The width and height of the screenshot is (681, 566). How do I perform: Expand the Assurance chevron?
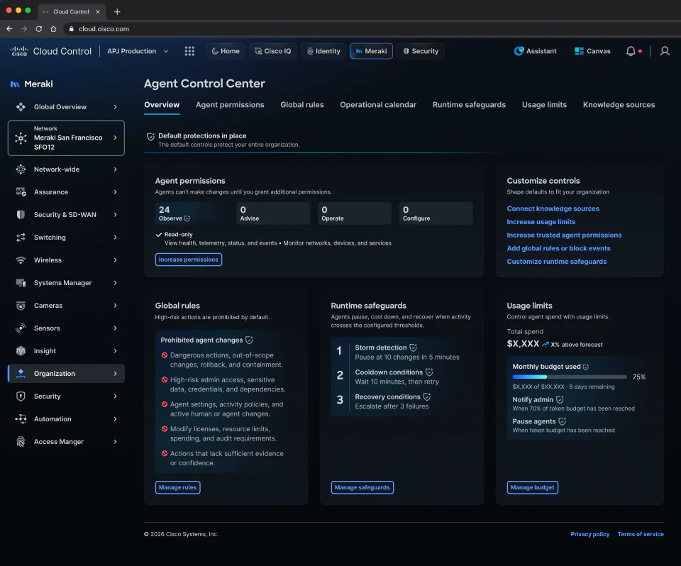(115, 192)
